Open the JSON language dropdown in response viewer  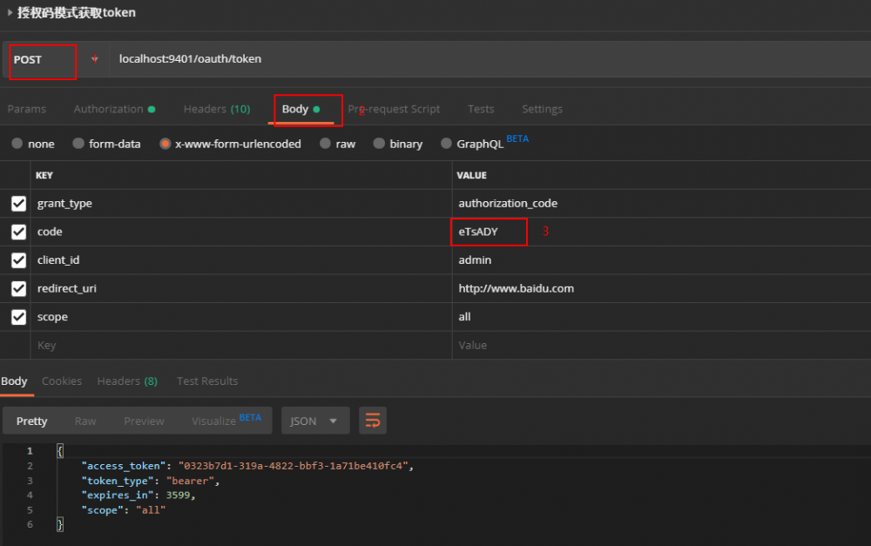click(x=314, y=421)
